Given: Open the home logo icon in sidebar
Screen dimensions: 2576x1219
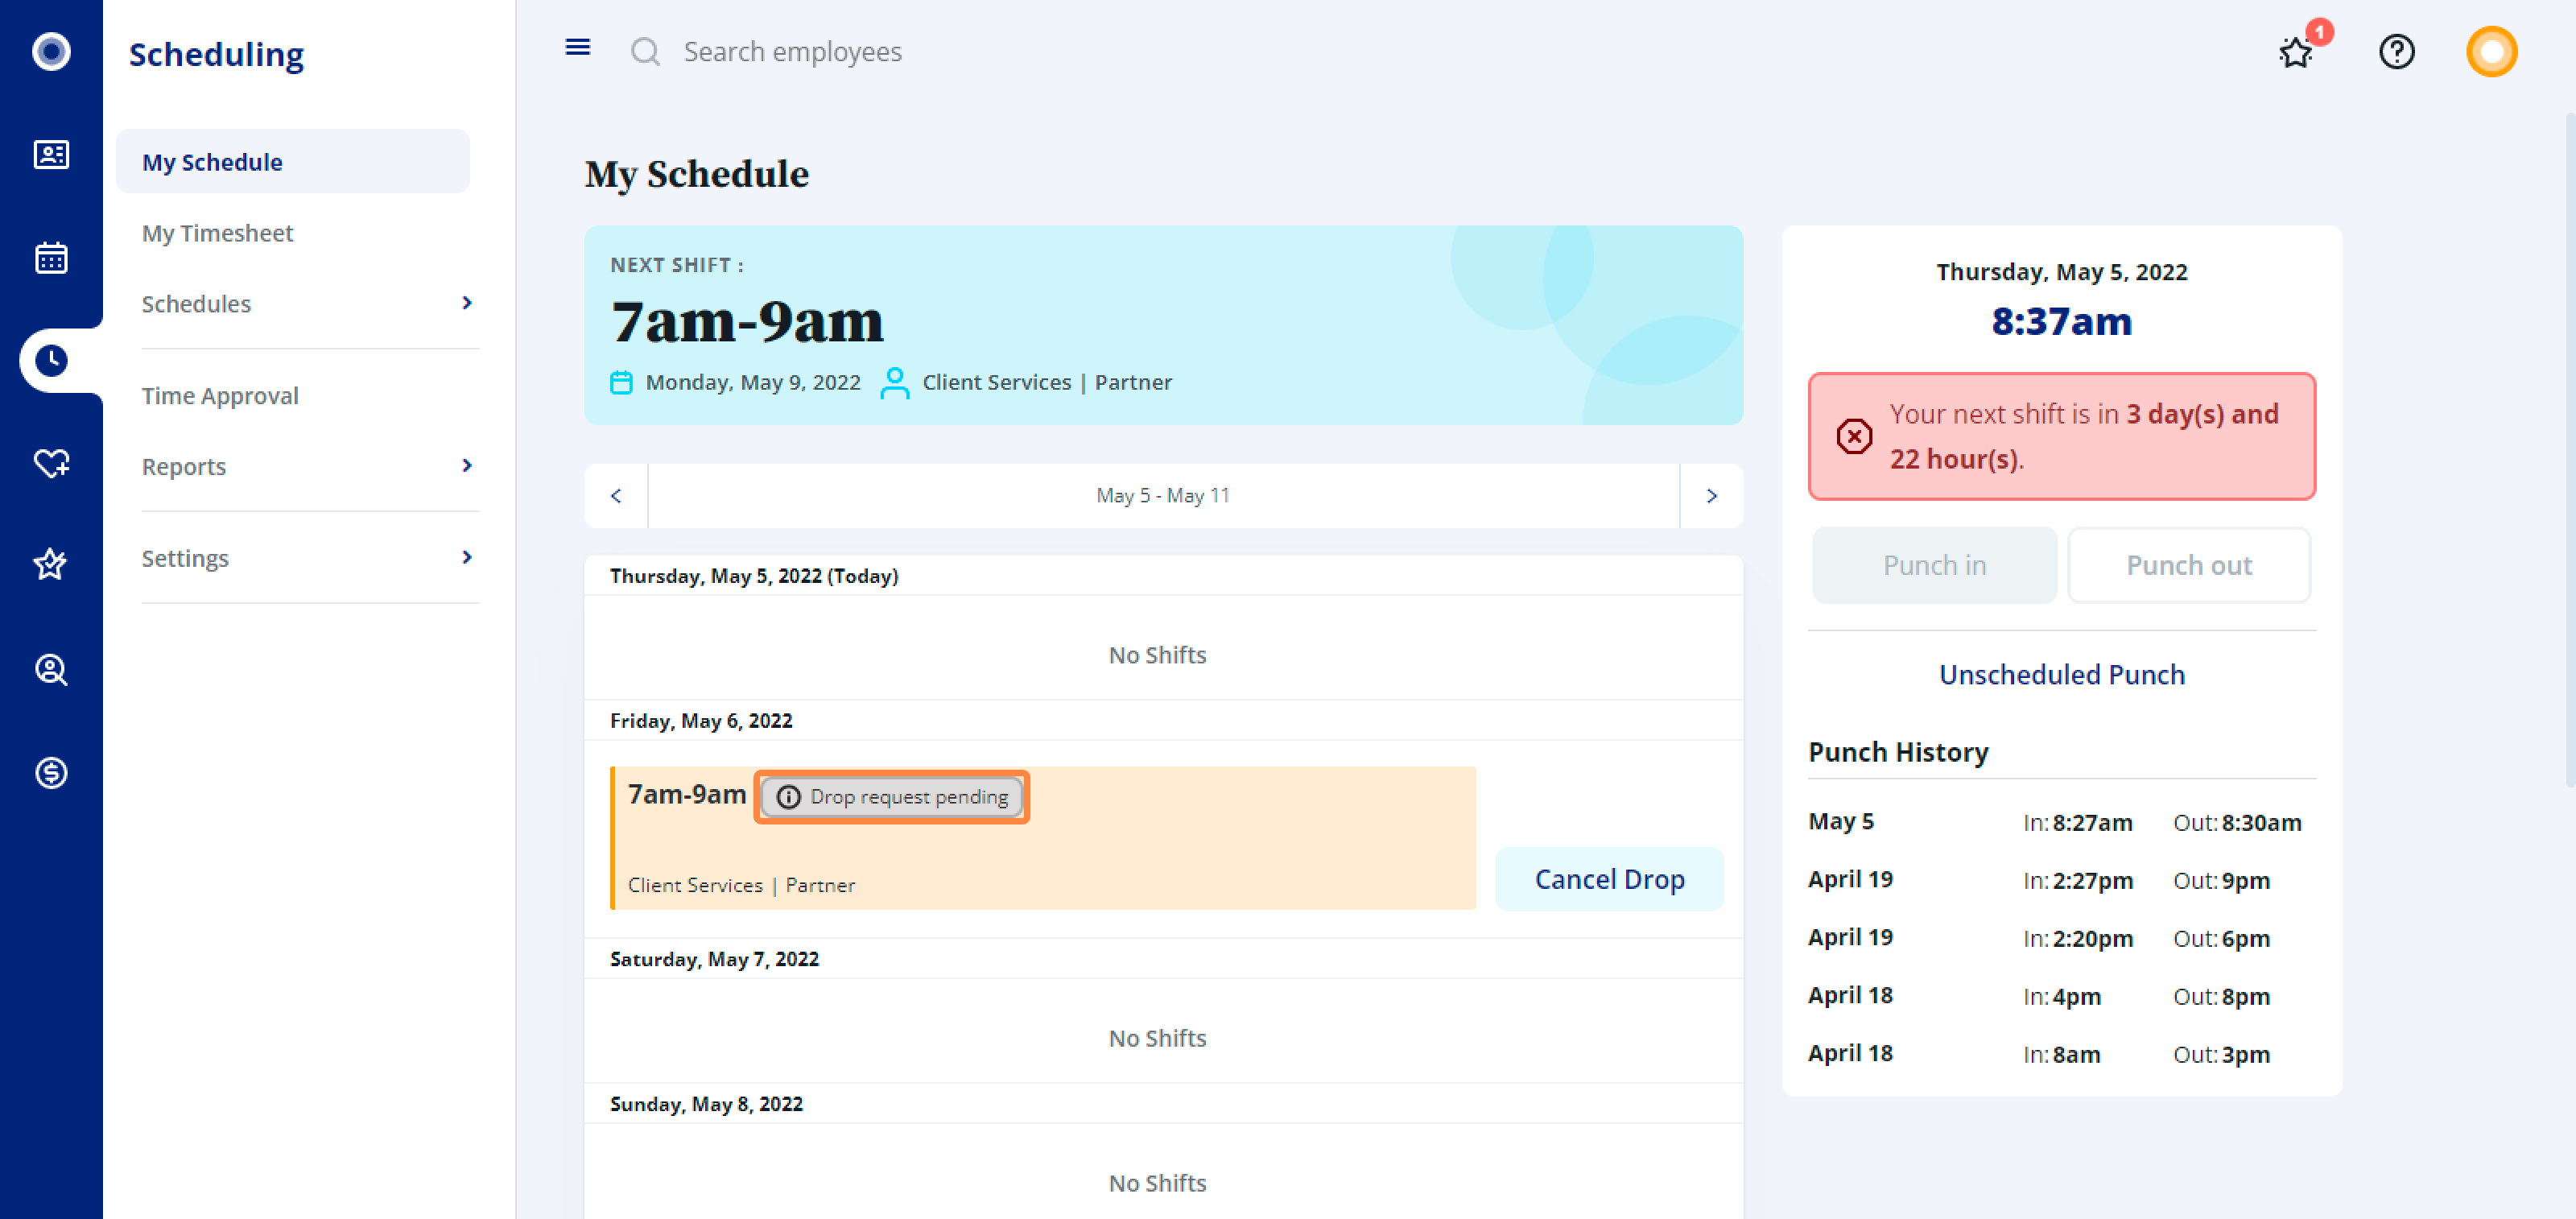Looking at the screenshot, I should 51,51.
